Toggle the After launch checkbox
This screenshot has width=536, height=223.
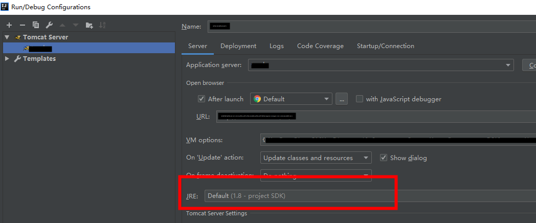[x=202, y=99]
